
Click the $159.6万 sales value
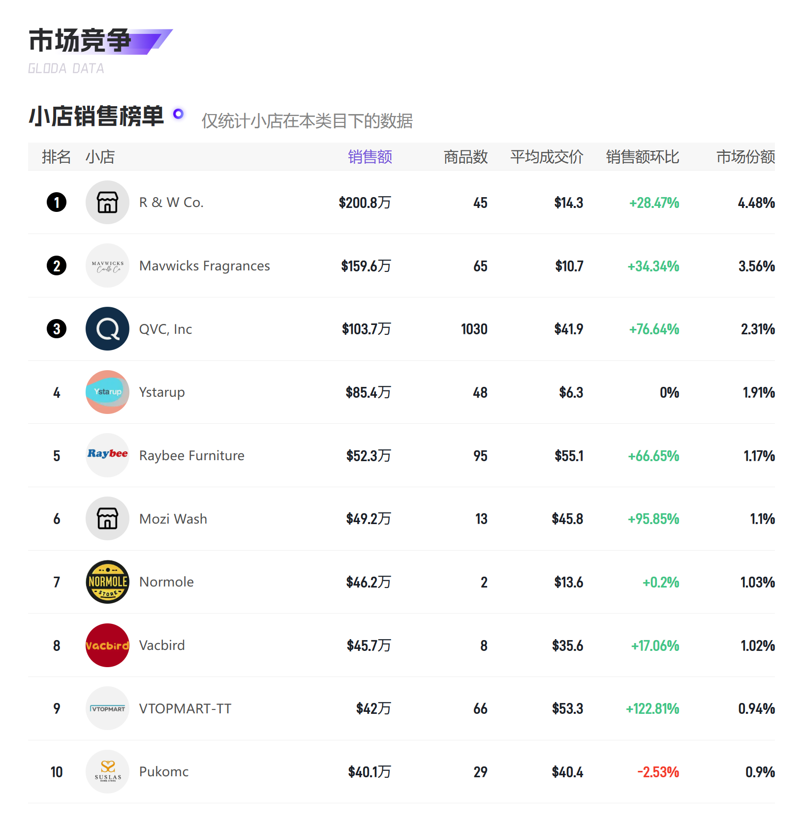click(x=366, y=266)
